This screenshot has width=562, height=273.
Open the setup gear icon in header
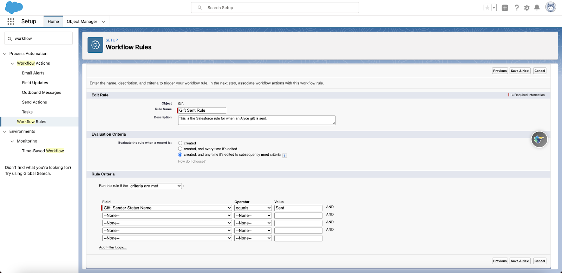tap(527, 8)
